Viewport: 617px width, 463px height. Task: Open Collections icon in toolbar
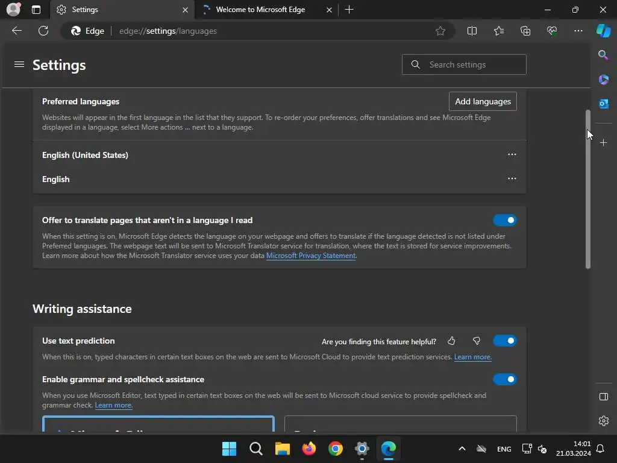pos(525,31)
